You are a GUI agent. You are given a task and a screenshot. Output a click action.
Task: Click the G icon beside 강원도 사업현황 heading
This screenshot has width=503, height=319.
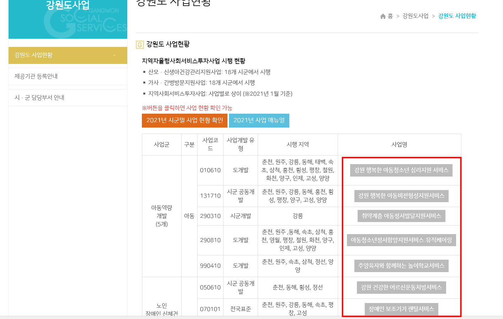tap(140, 45)
